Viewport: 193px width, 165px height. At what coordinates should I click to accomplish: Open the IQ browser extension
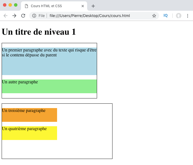click(165, 16)
